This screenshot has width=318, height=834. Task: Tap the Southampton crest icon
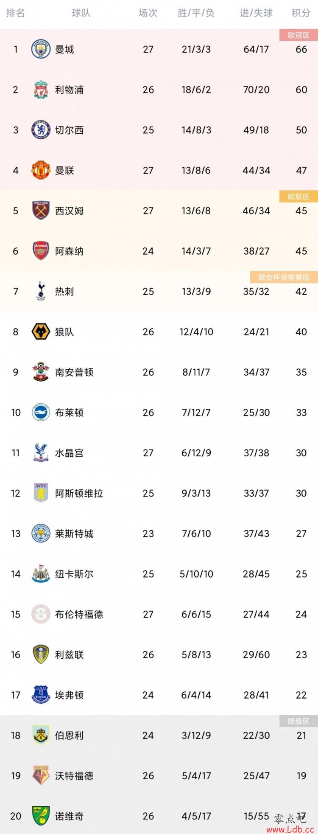click(x=41, y=372)
